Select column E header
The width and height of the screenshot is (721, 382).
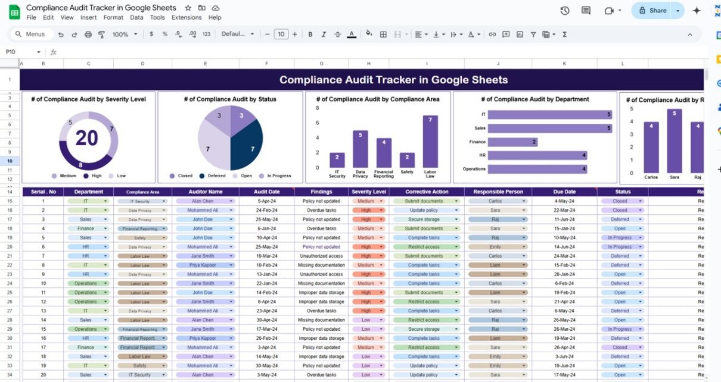click(205, 64)
